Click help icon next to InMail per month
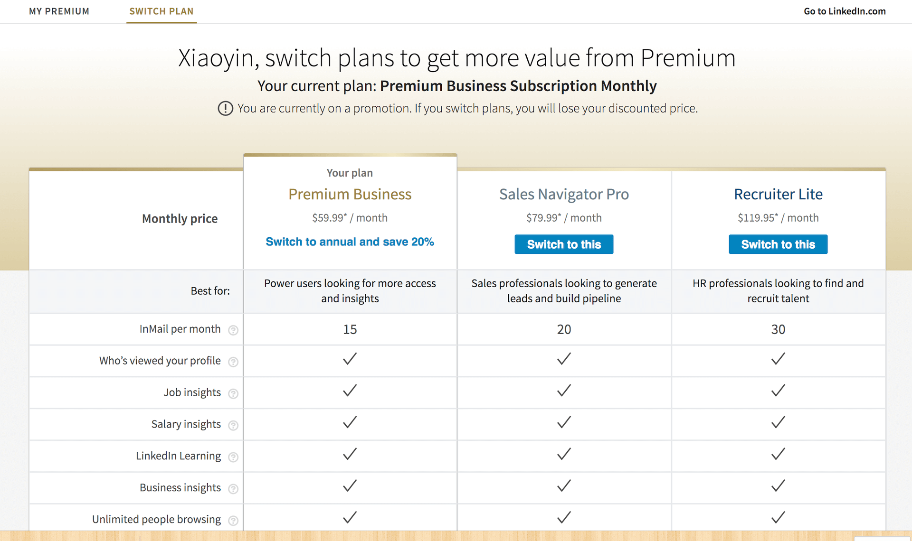 [x=233, y=330]
